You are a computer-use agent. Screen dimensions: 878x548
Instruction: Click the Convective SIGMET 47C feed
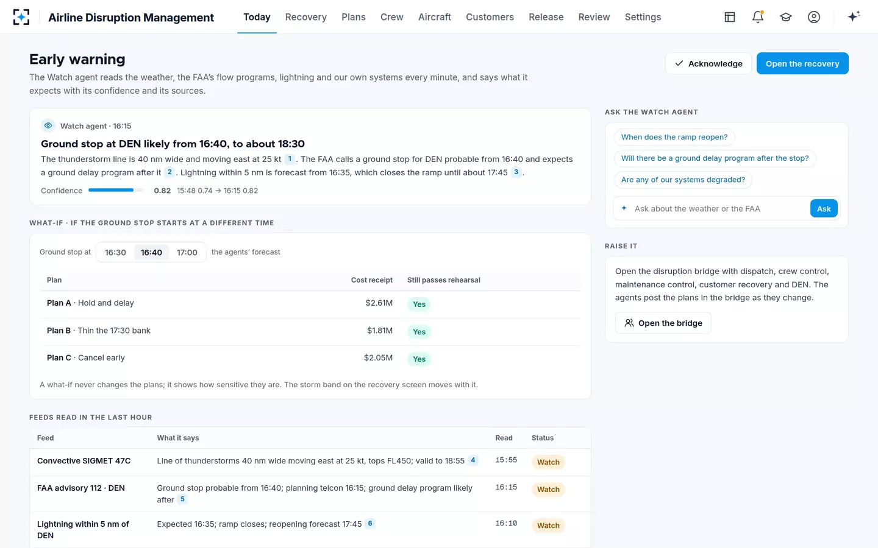[x=84, y=461]
